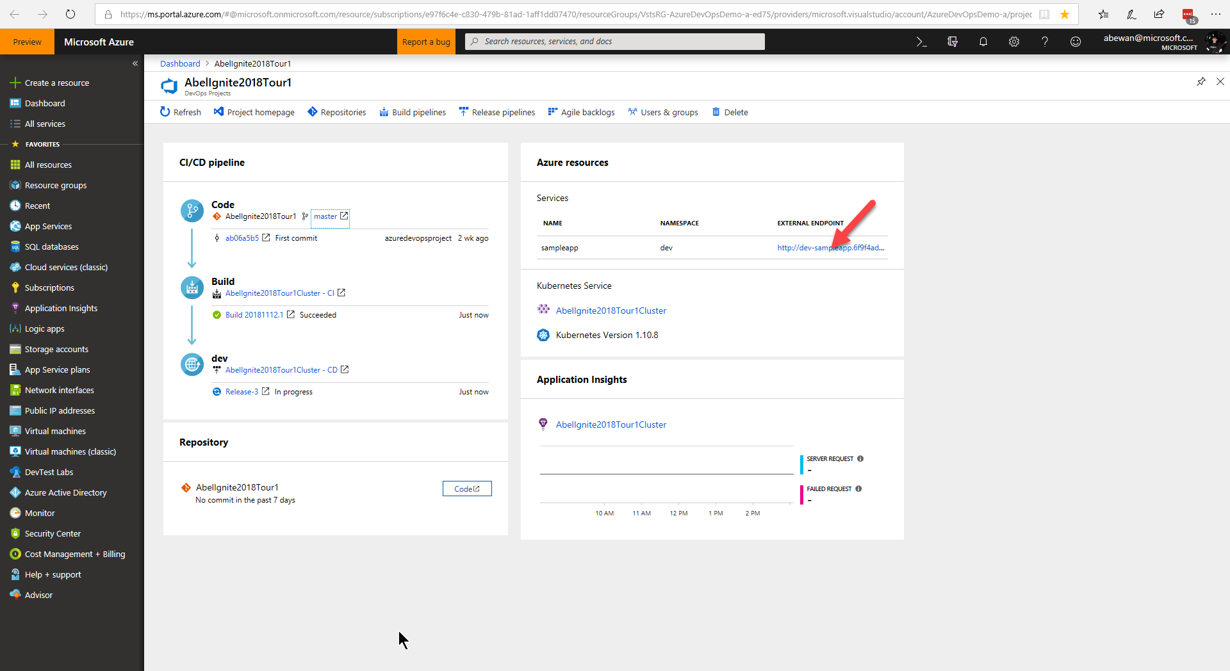Reload page with browser refresh

70,14
